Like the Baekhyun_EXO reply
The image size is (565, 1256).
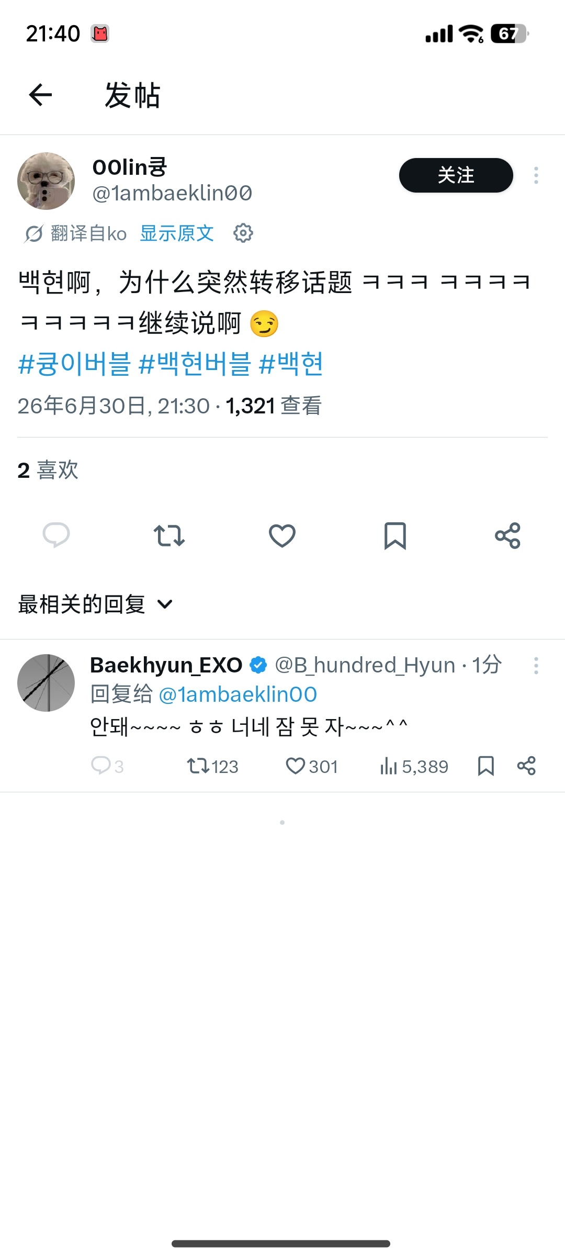coord(312,766)
